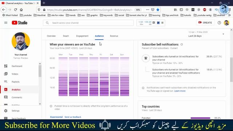Open the account avatar menu in Studio header

(x=226, y=23)
